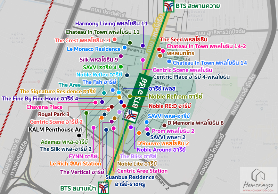278x194 pixels.
Task: Click the Chateau In Town พหลโยธิน 14-2 label
Action: point(206,47)
